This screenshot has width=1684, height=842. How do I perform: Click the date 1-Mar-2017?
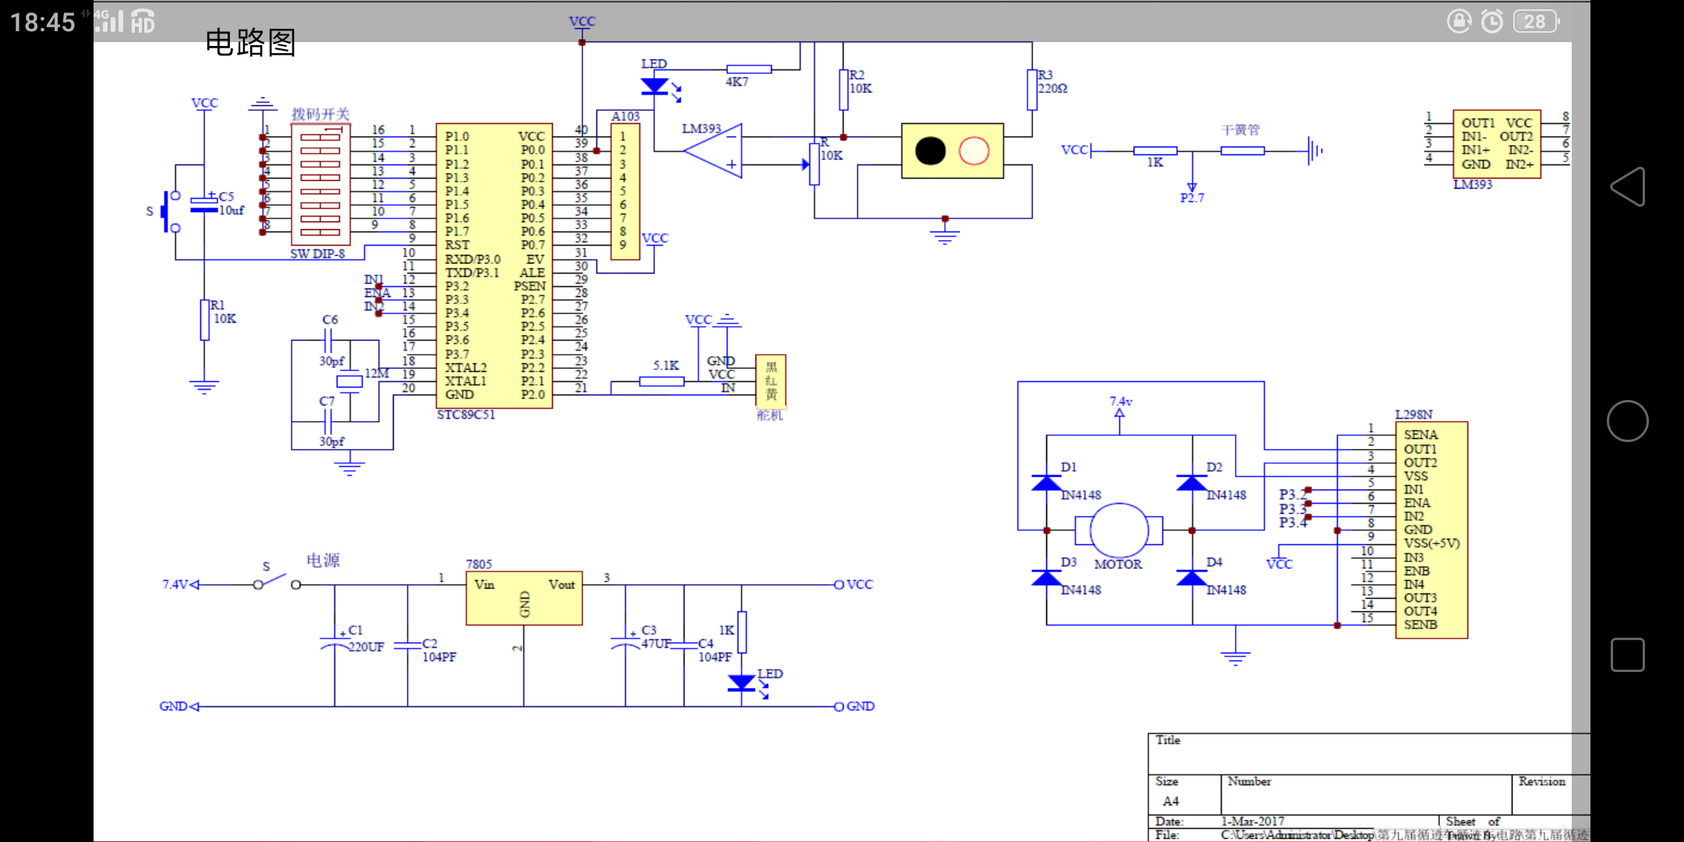(1253, 821)
